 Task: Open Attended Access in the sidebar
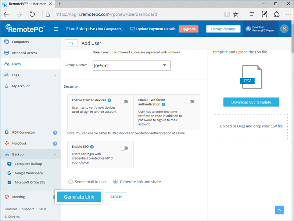tap(24, 53)
